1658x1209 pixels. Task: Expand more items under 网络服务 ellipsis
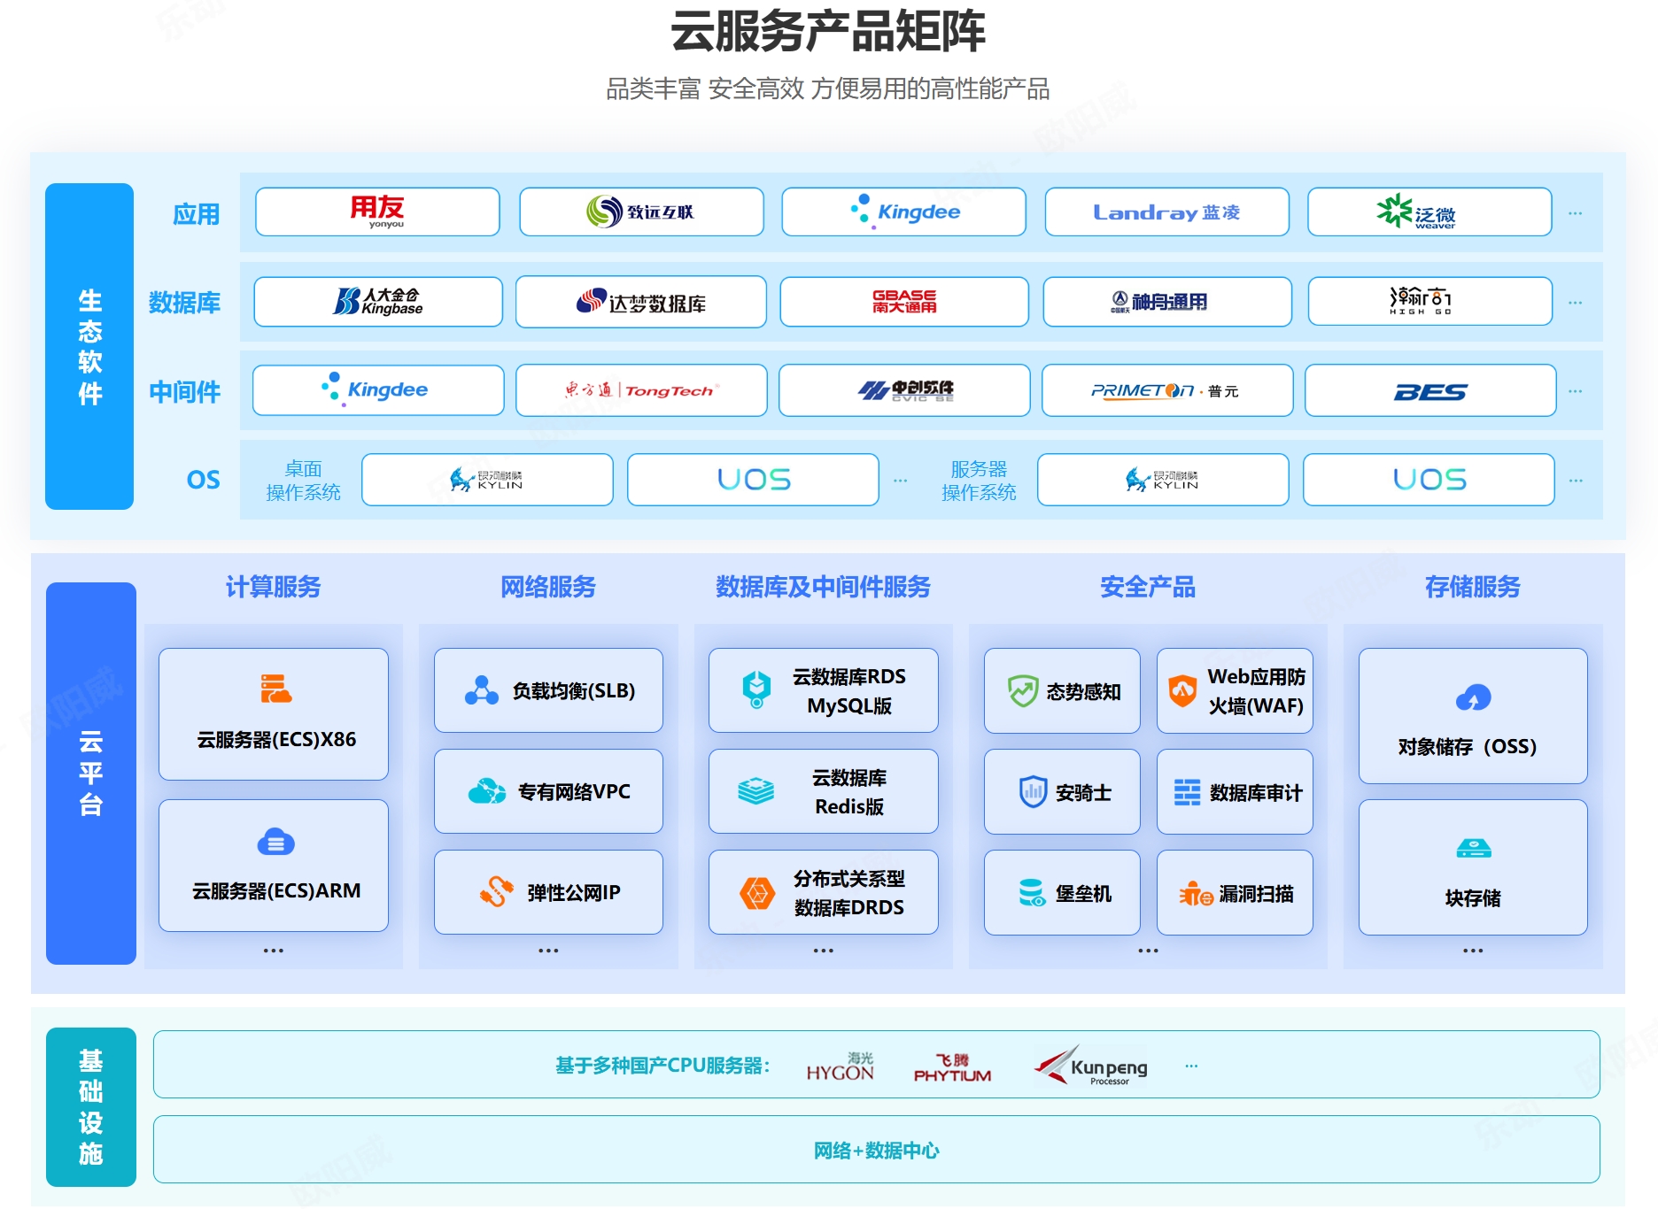click(548, 951)
